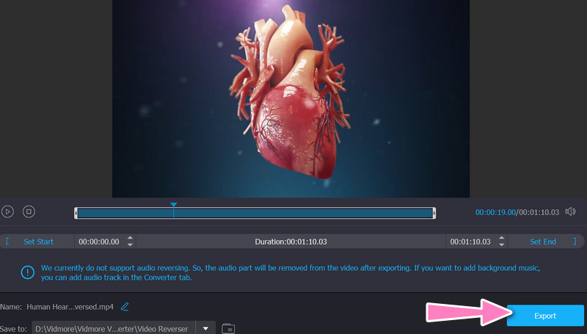Click the end time field 00:01:10.03
This screenshot has width=587, height=334.
pos(470,242)
